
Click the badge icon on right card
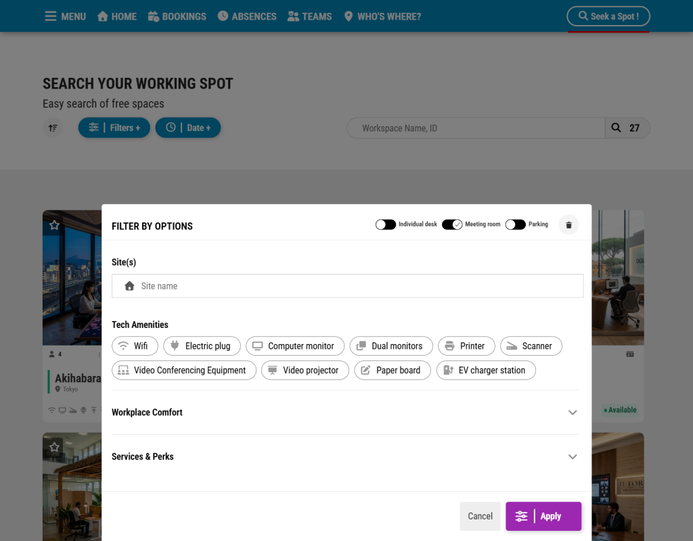(x=630, y=354)
